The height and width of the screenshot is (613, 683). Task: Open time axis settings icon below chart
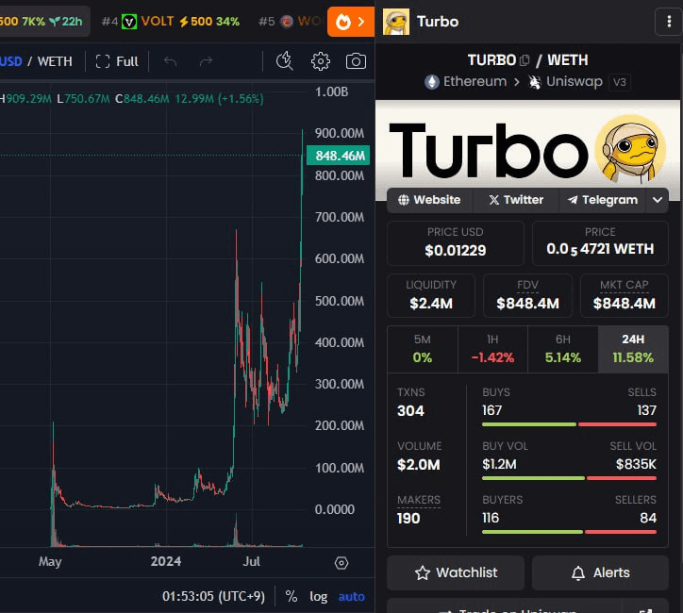[x=341, y=563]
